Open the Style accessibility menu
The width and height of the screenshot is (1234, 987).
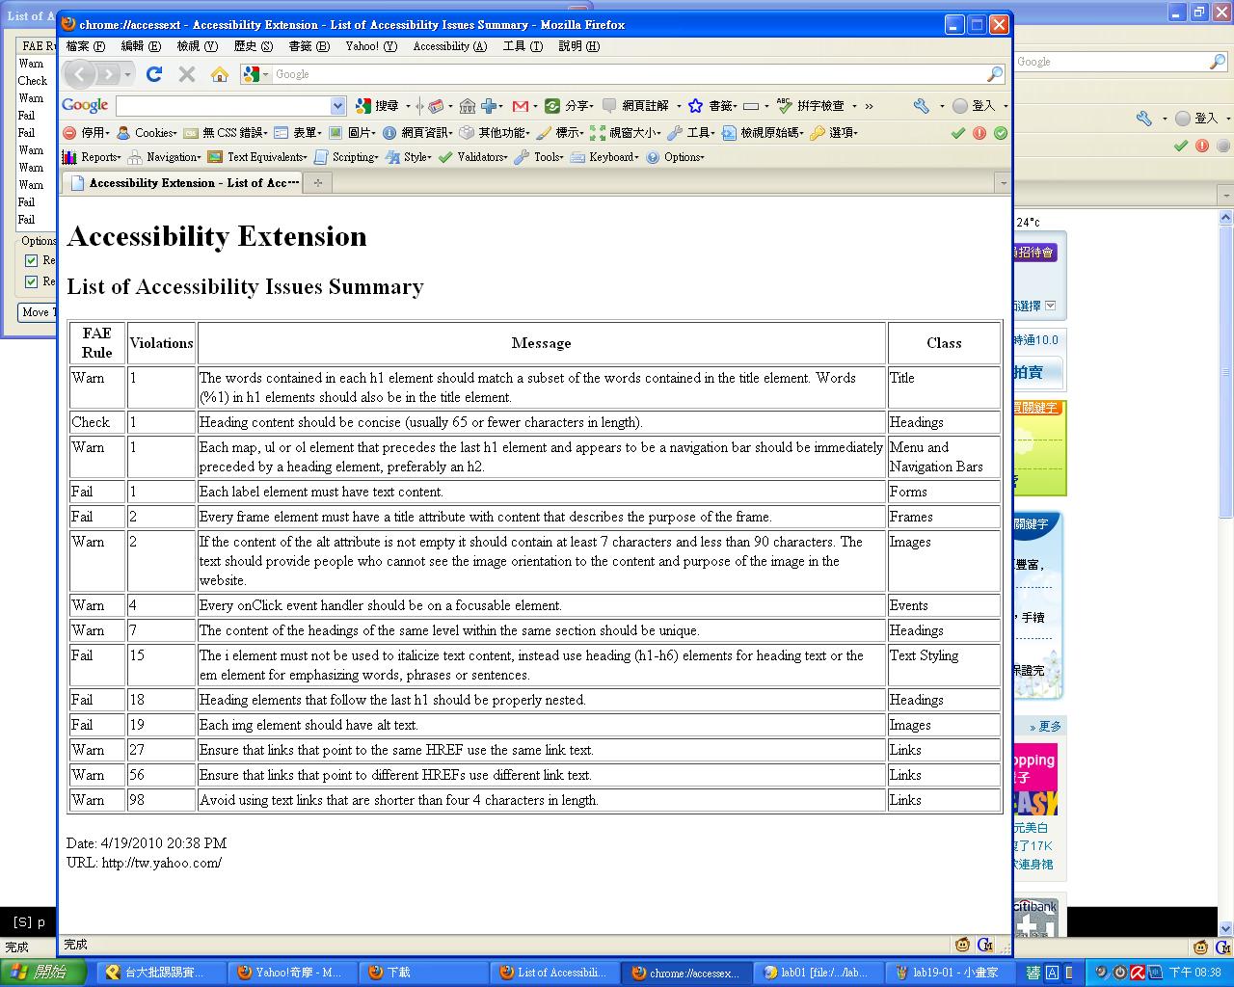point(410,157)
